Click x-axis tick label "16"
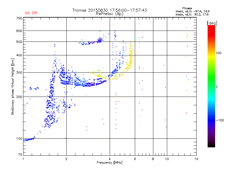 pos(196,159)
